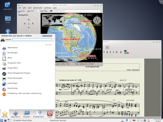Screen dimensions: 163x122
Task: Click the United States label on globe
Action: click(71, 44)
